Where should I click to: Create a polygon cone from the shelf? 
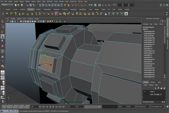(19, 14)
